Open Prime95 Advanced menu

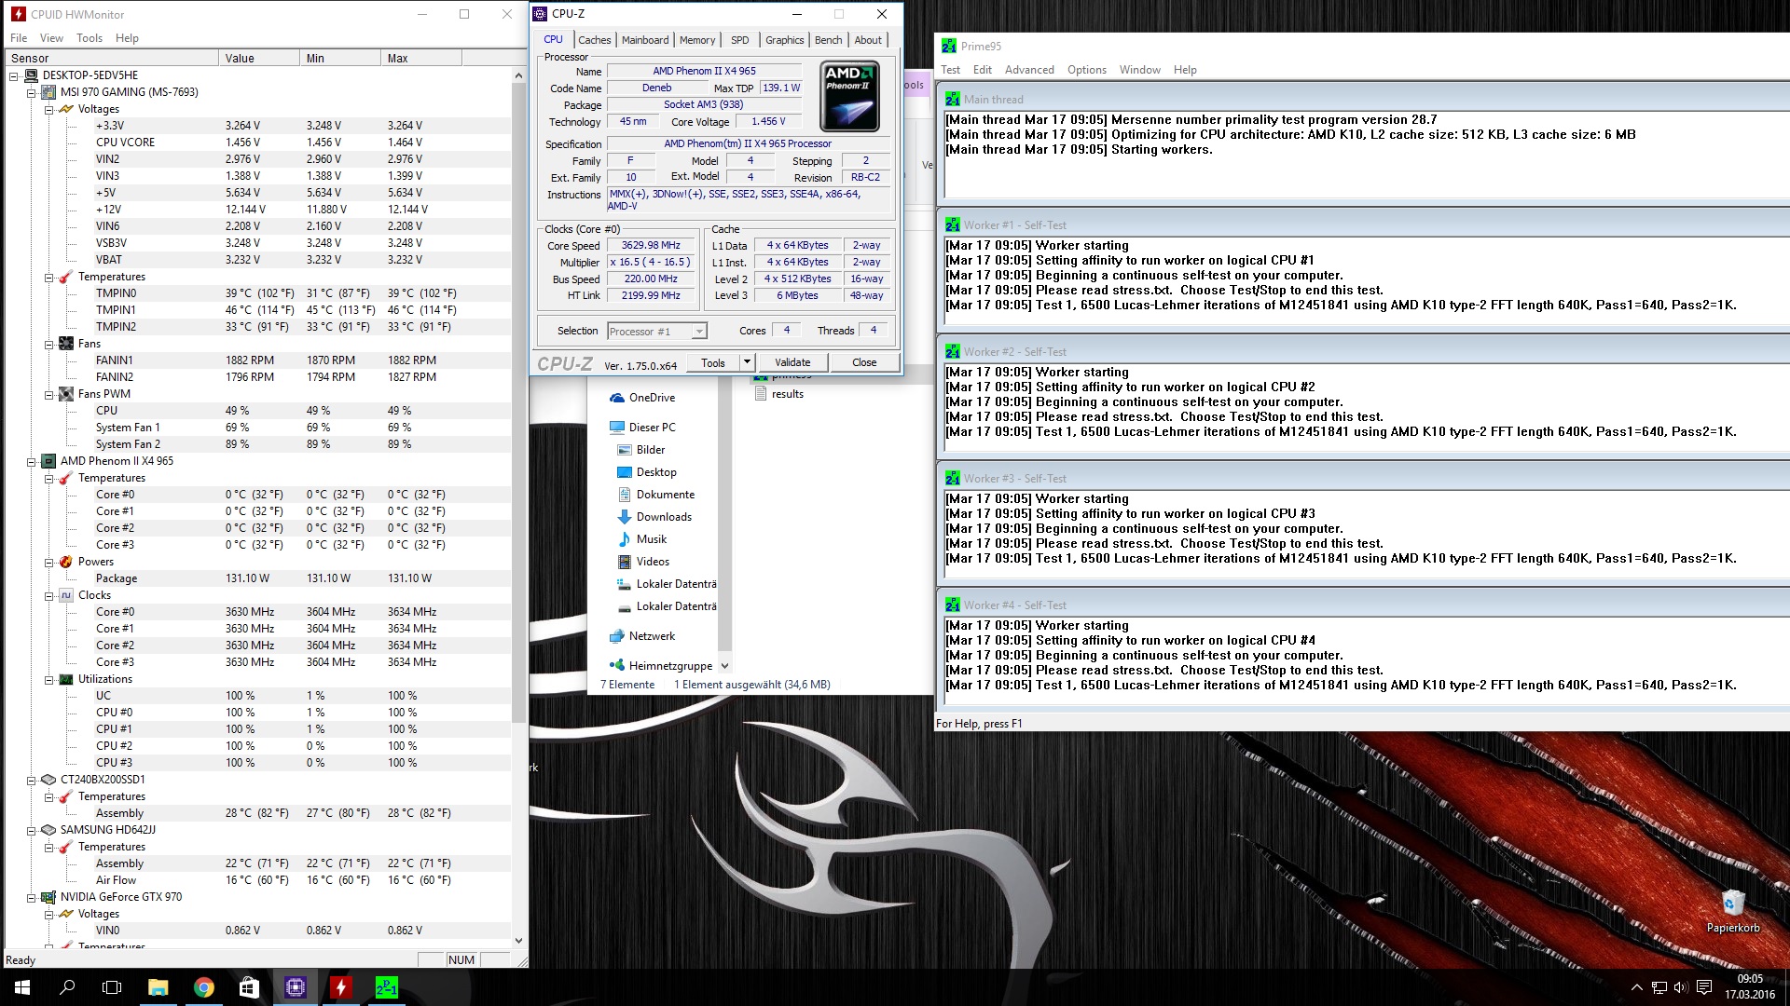point(1029,70)
